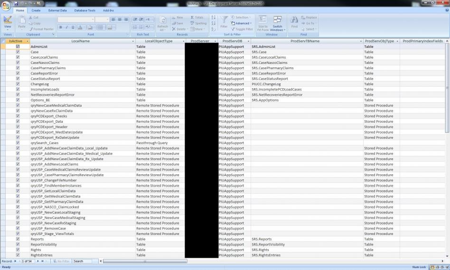Image resolution: width=450 pixels, height=270 pixels.
Task: Open the font size combo box
Action: pyautogui.click(x=102, y=19)
